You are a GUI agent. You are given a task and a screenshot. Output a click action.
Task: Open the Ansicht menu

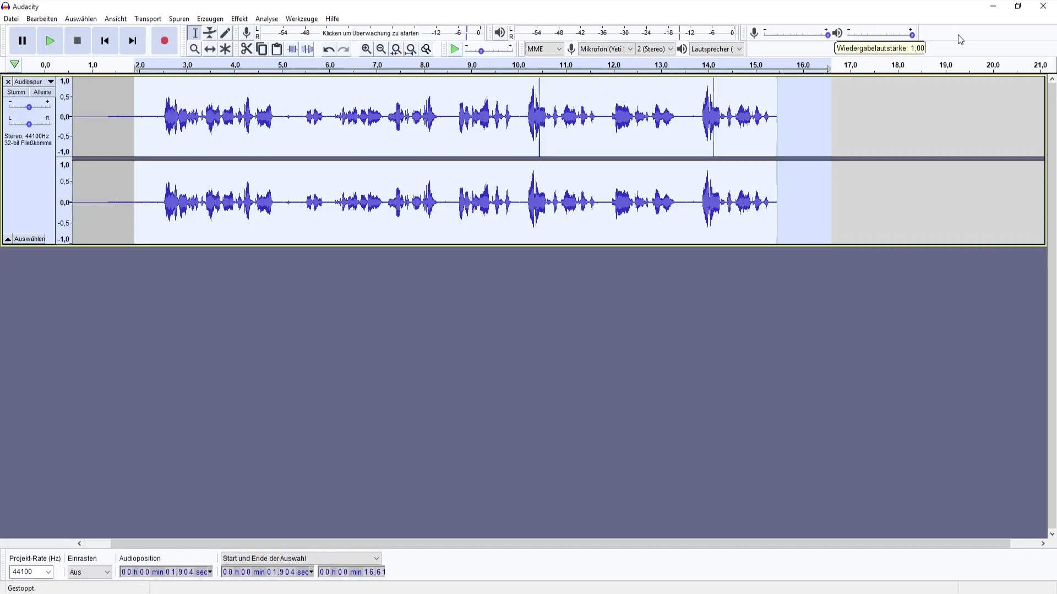tap(116, 19)
